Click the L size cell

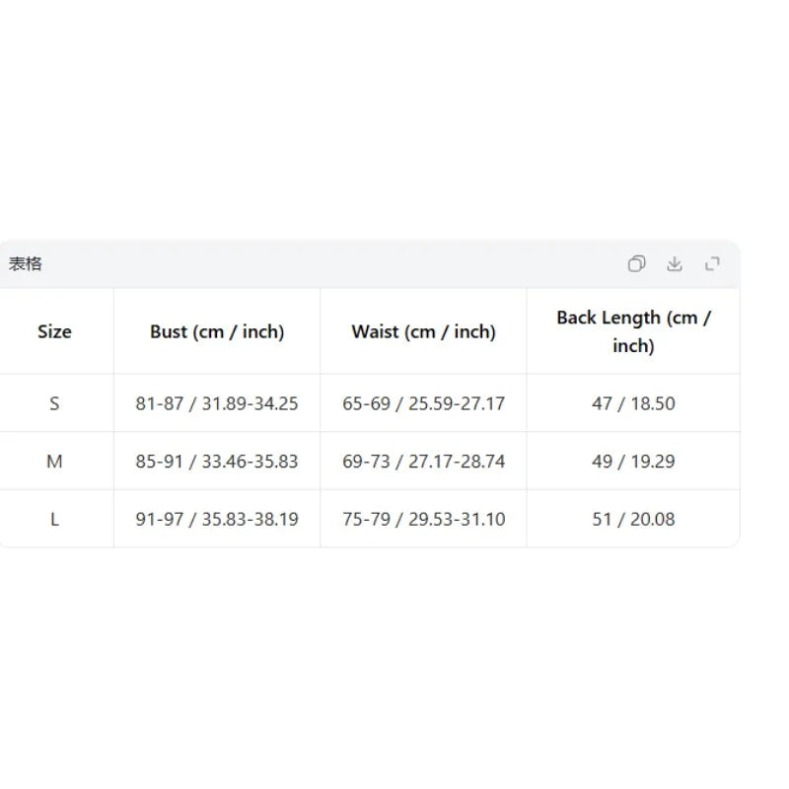(x=54, y=520)
